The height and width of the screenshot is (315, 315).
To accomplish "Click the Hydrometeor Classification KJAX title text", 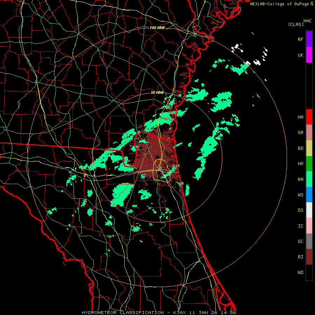I will click(159, 313).
